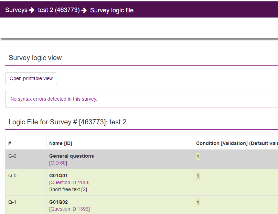Click the arrow icon right after Surveys
The image size is (278, 214).
32,10
